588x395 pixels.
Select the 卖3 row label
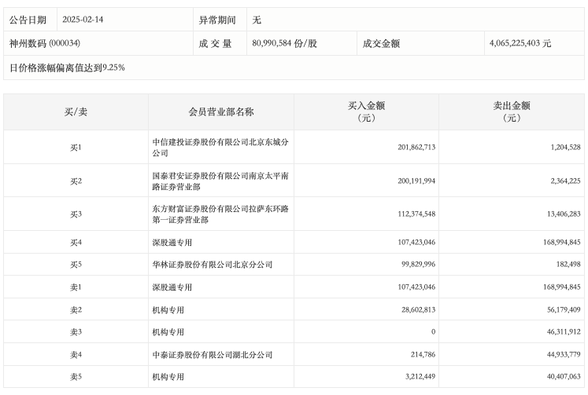[76, 332]
